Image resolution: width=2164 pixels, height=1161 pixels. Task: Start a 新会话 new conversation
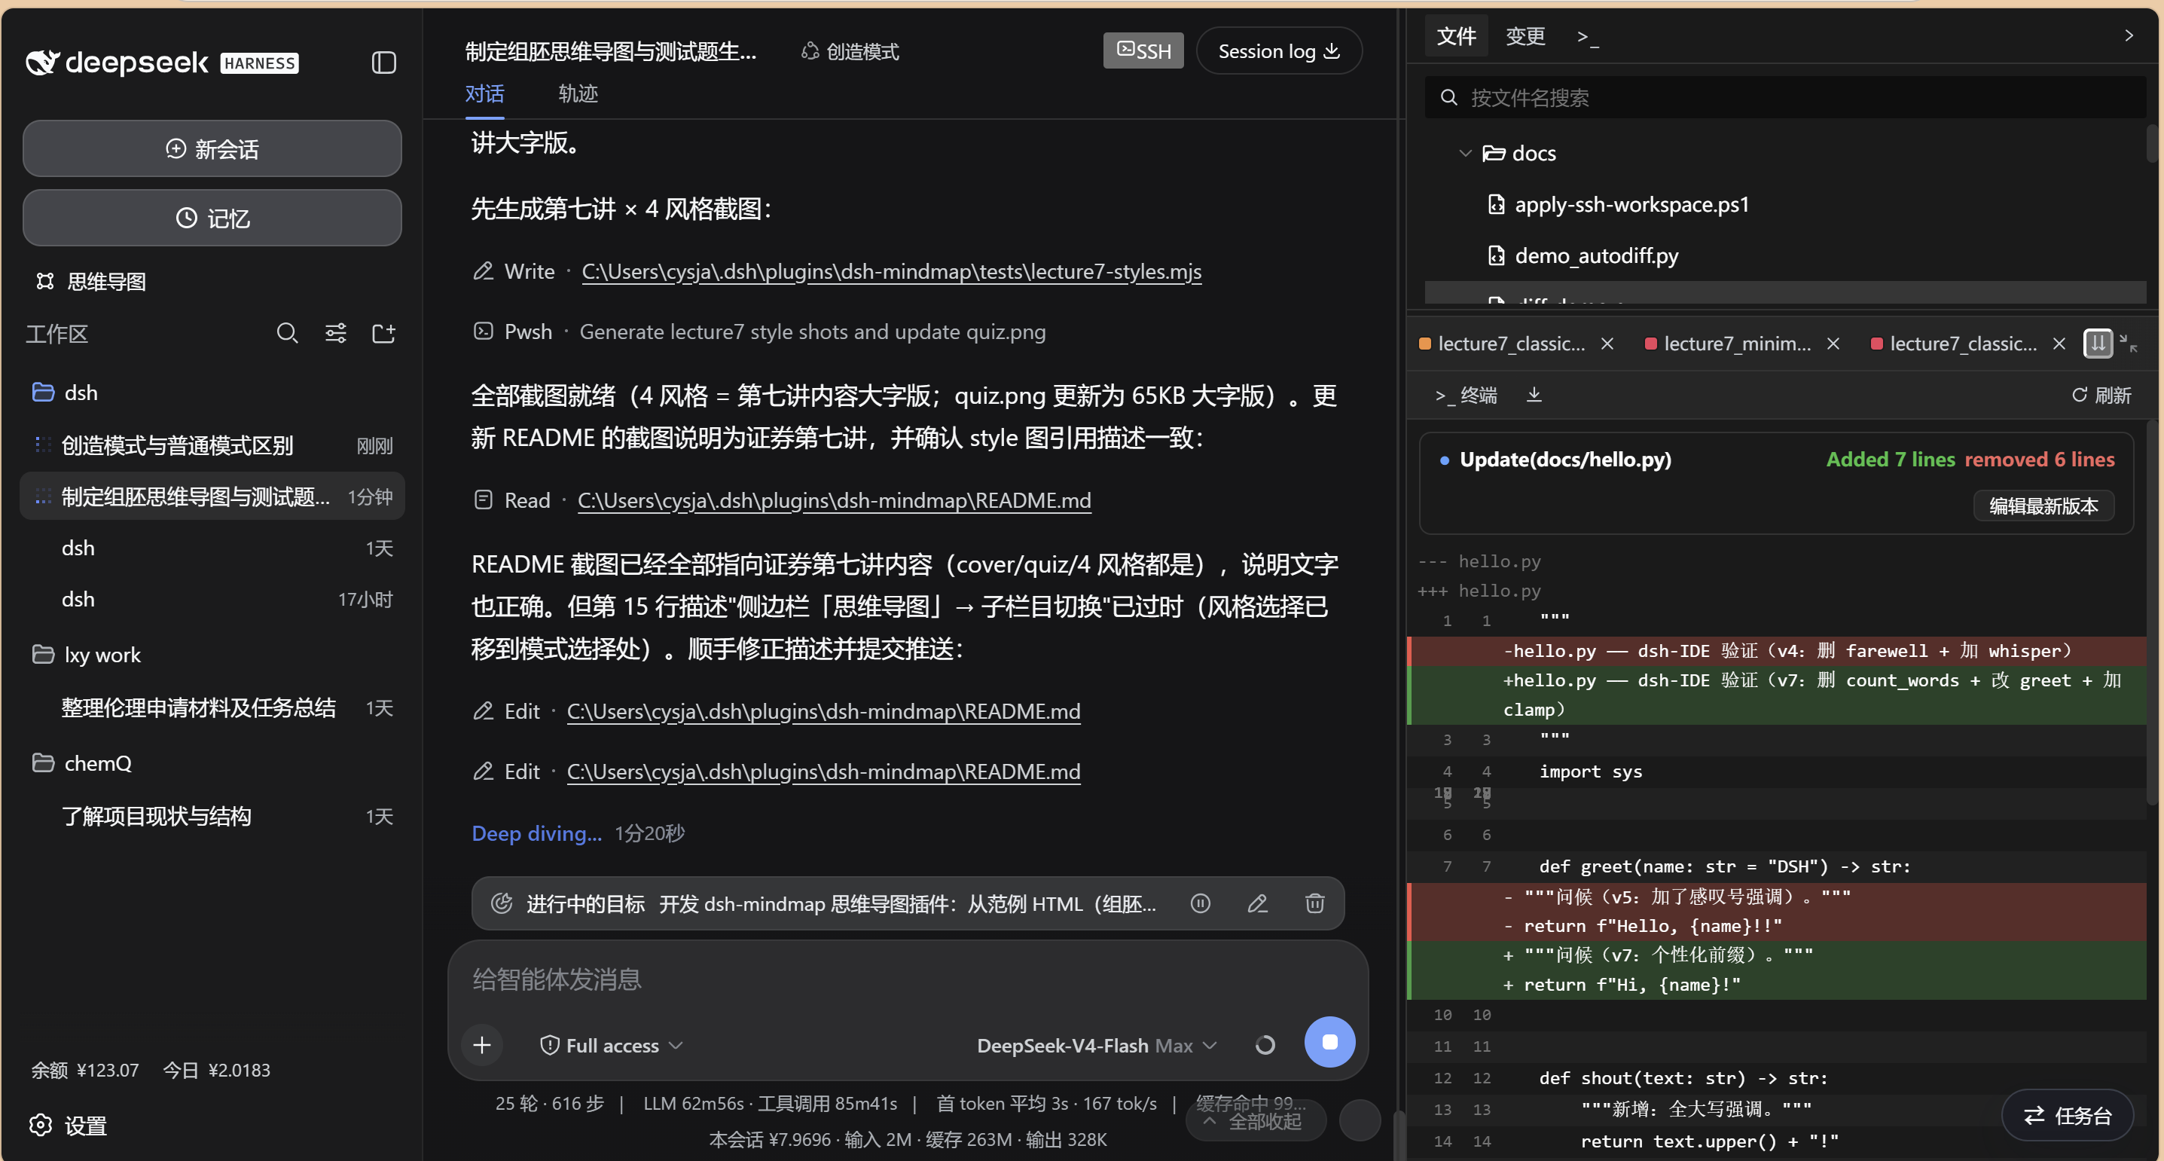[x=212, y=148]
